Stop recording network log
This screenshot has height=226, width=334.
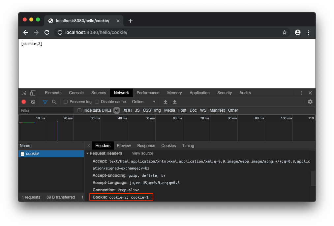click(x=24, y=102)
